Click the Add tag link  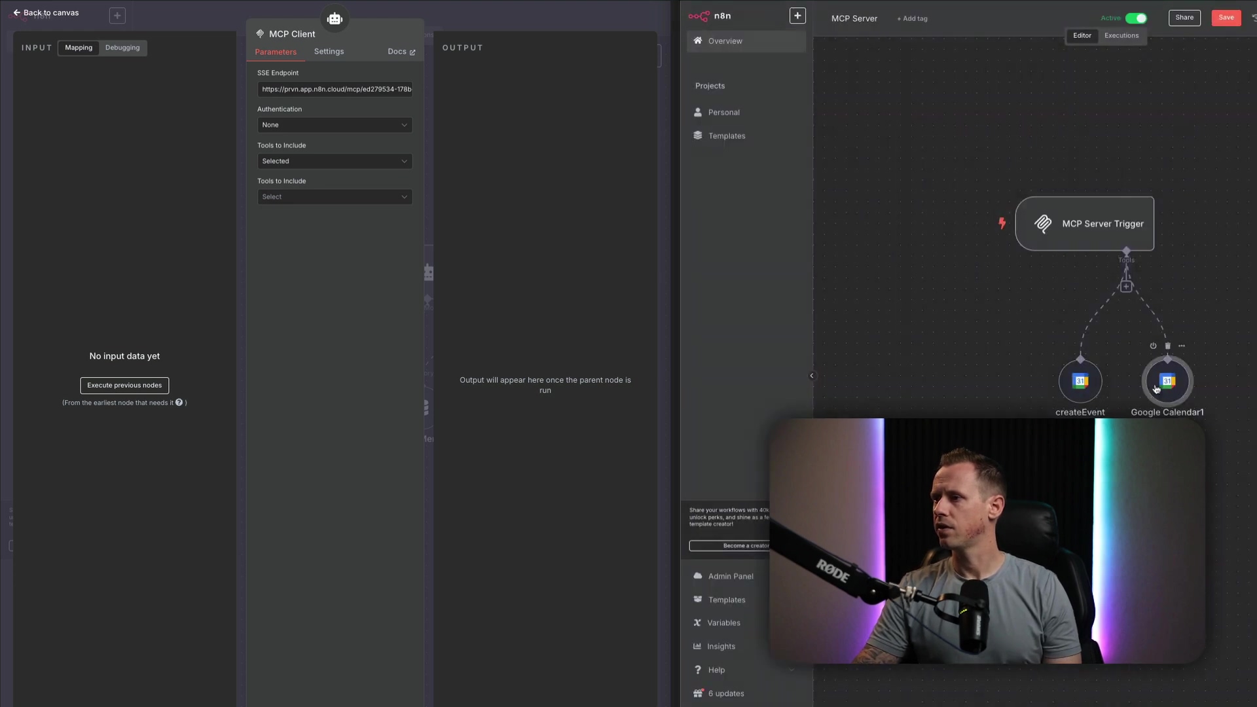click(912, 19)
